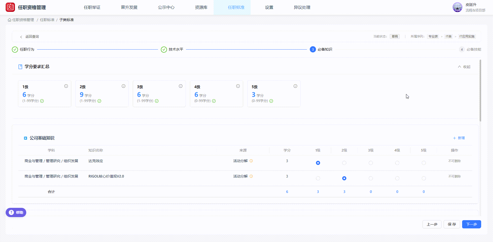
Task: Collapse 学分要求汇总 section with 收起
Action: click(464, 67)
